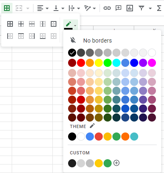This screenshot has height=173, width=164.
Task: Clear borders with dotted grid icon
Action: pos(54,36)
